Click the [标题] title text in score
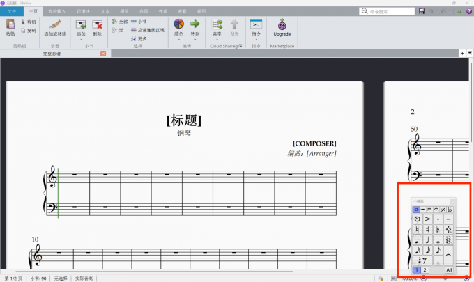474x282 pixels. pyautogui.click(x=184, y=120)
